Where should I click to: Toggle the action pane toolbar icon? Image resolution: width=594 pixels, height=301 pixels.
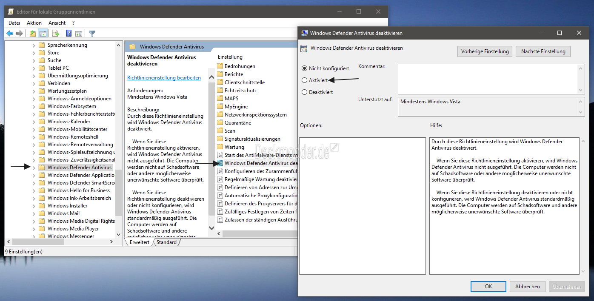tap(79, 34)
